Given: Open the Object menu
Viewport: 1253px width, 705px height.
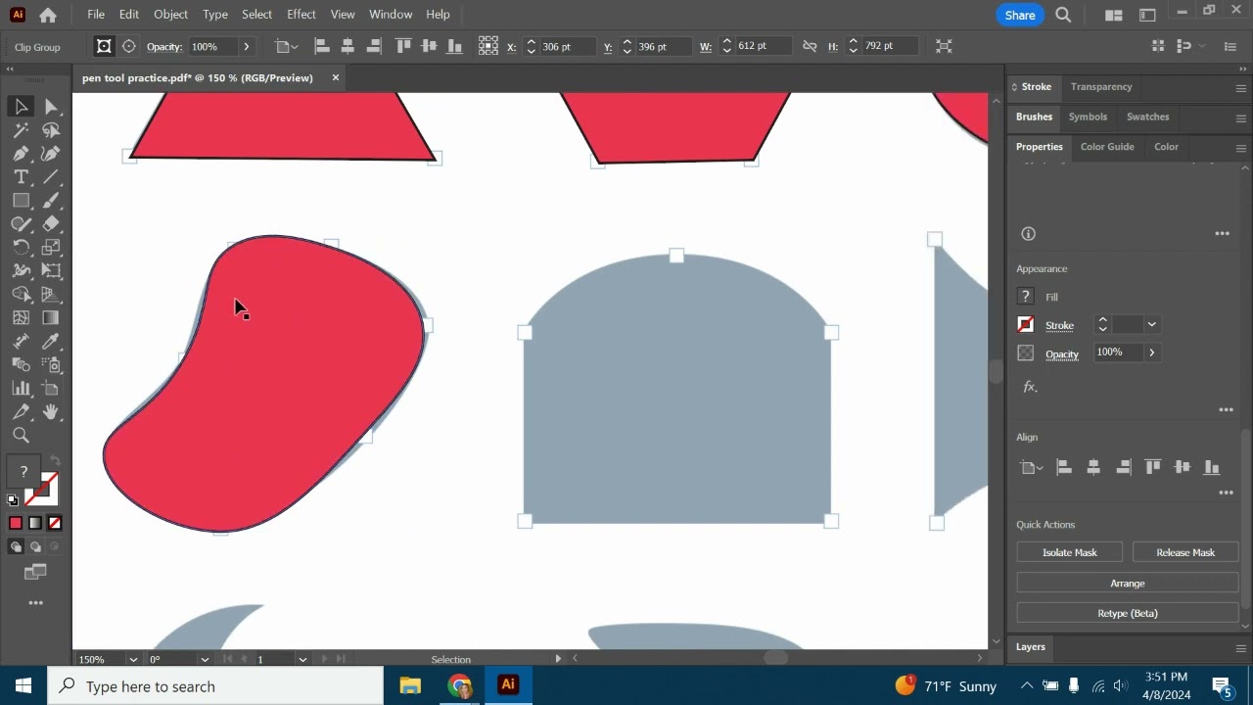Looking at the screenshot, I should [x=170, y=15].
